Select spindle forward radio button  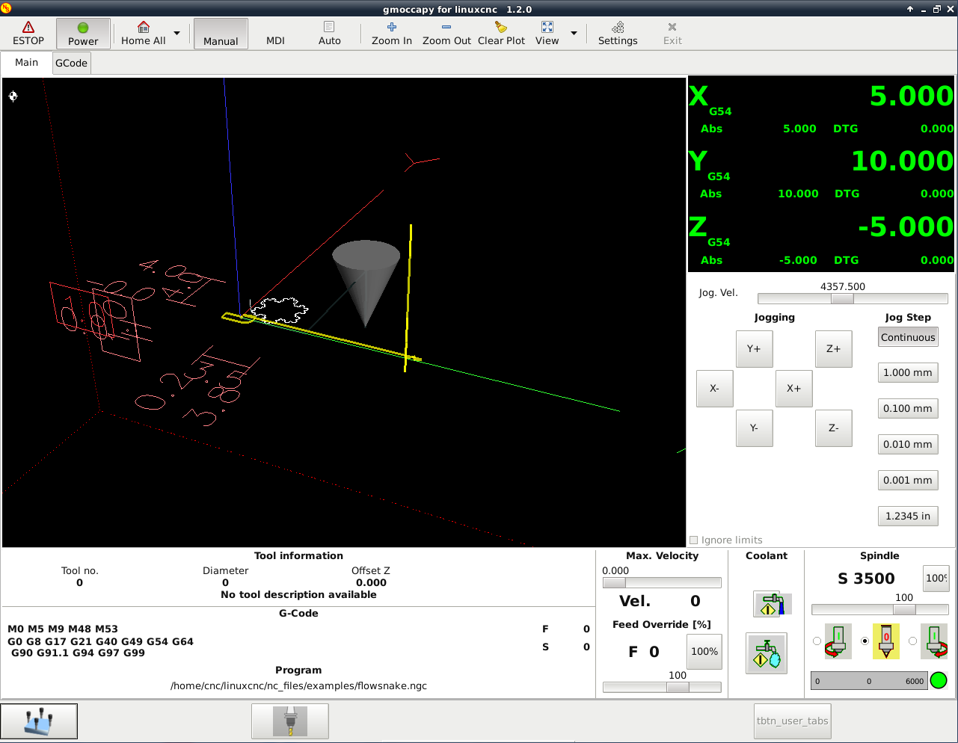912,641
